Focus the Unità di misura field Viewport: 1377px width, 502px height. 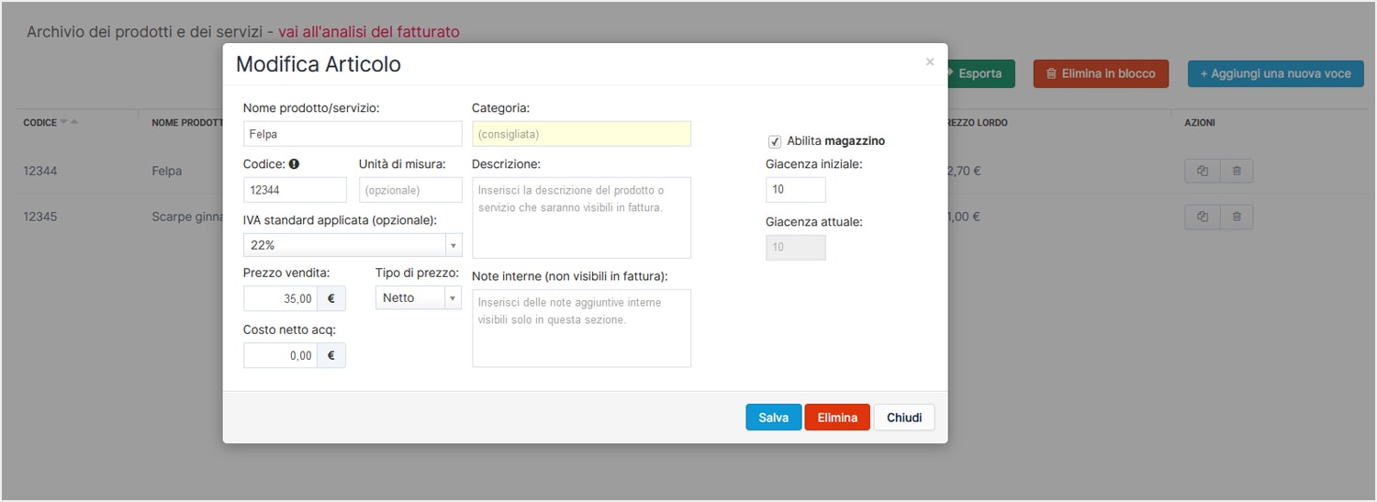(410, 190)
